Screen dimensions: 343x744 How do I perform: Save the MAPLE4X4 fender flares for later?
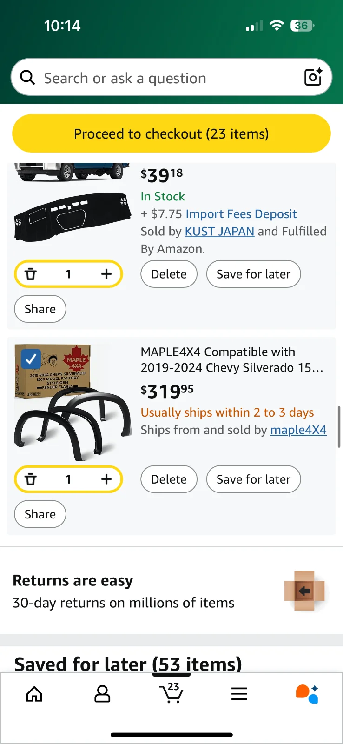tap(253, 479)
